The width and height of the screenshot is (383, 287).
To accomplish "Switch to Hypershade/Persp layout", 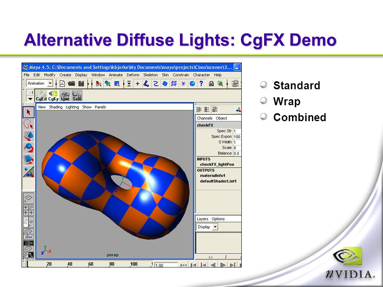I will tap(29, 246).
